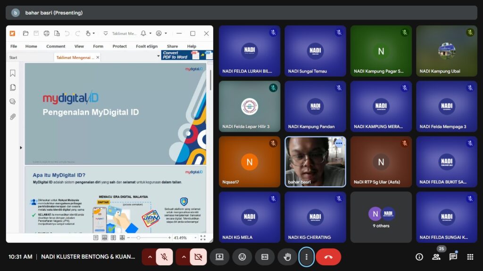Image resolution: width=483 pixels, height=271 pixels.
Task: Zoom out with the minus icon
Action: coord(128,238)
